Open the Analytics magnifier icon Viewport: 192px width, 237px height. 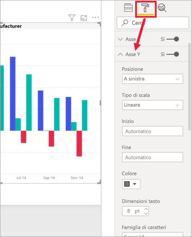click(162, 8)
